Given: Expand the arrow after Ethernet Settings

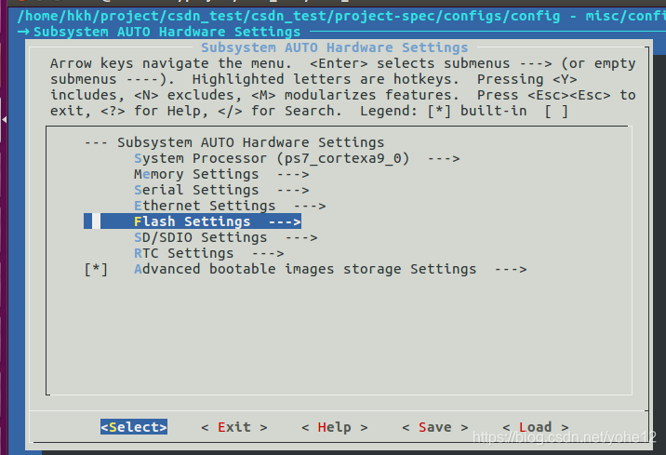Looking at the screenshot, I should click(x=310, y=206).
